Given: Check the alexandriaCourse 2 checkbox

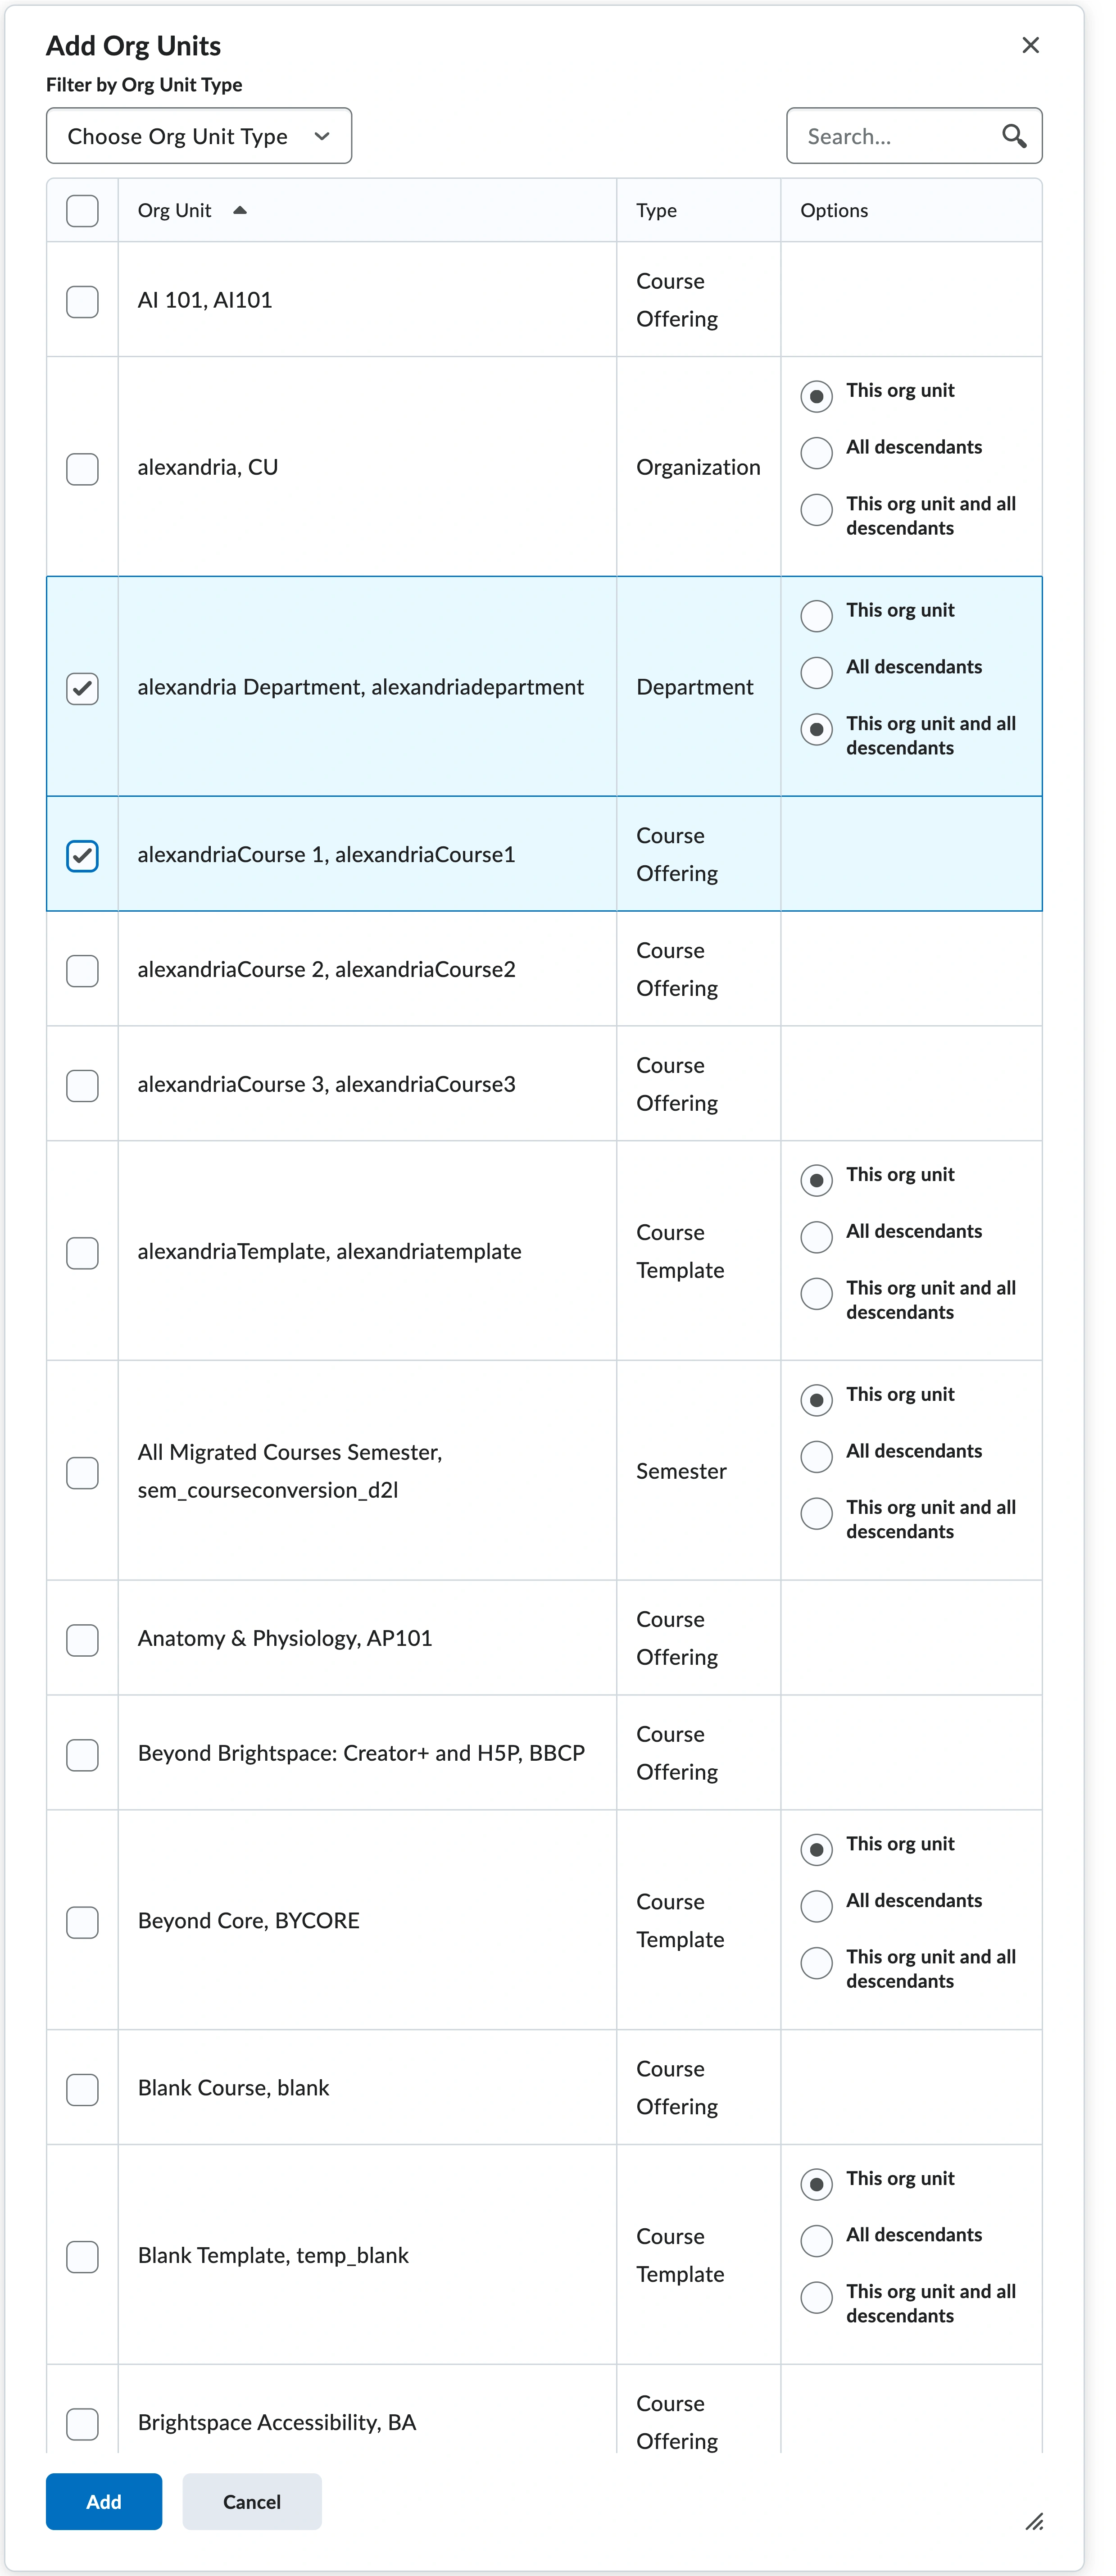Looking at the screenshot, I should coord(82,970).
